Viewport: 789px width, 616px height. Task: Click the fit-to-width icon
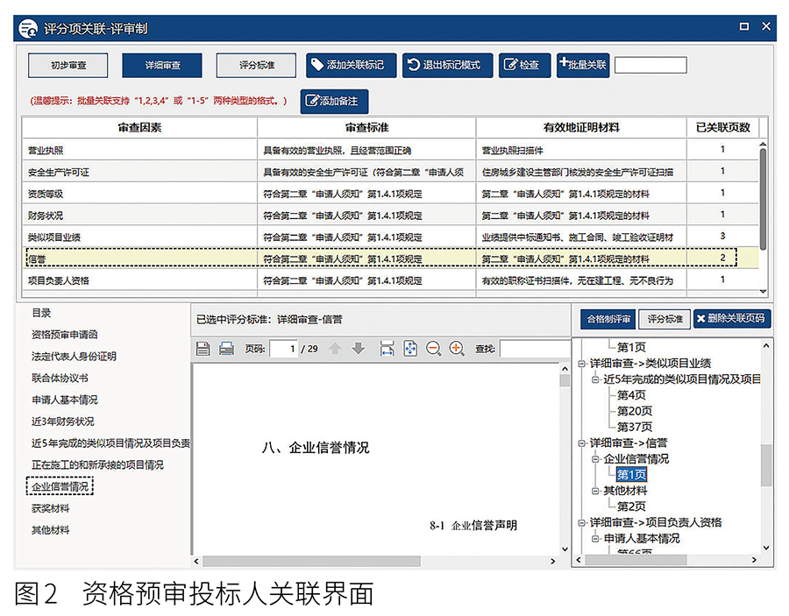(387, 349)
